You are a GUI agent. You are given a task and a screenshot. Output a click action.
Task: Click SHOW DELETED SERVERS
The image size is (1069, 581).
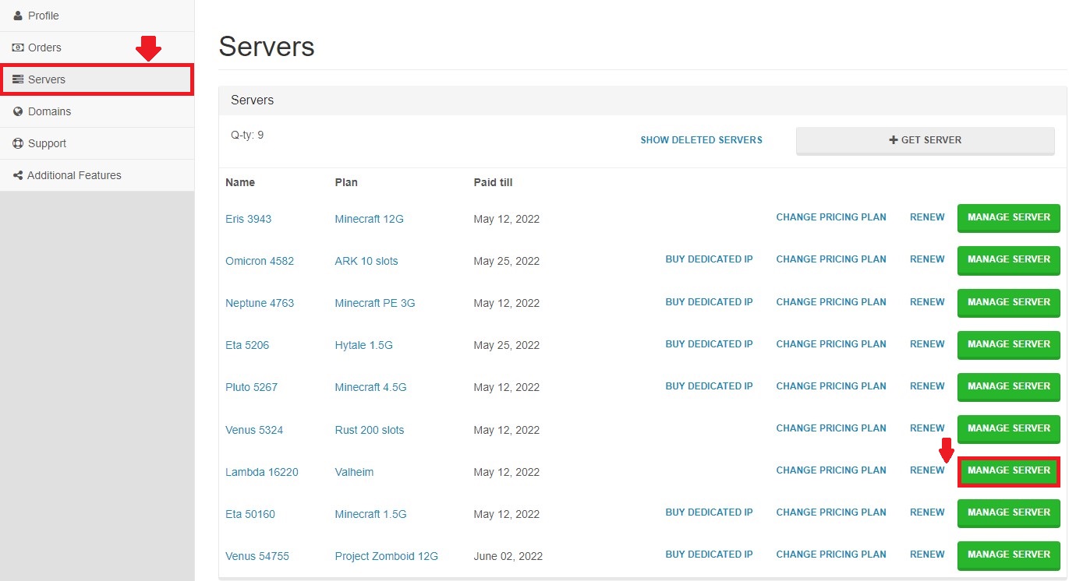(700, 139)
